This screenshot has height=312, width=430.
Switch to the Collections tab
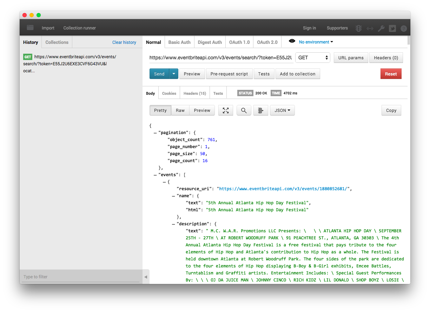tap(57, 42)
